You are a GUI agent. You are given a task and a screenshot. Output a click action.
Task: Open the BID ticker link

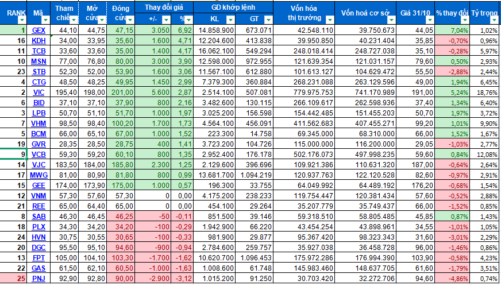(x=39, y=103)
